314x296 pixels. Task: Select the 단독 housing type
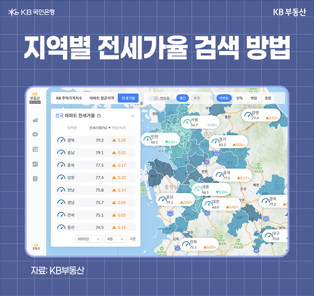tap(239, 98)
